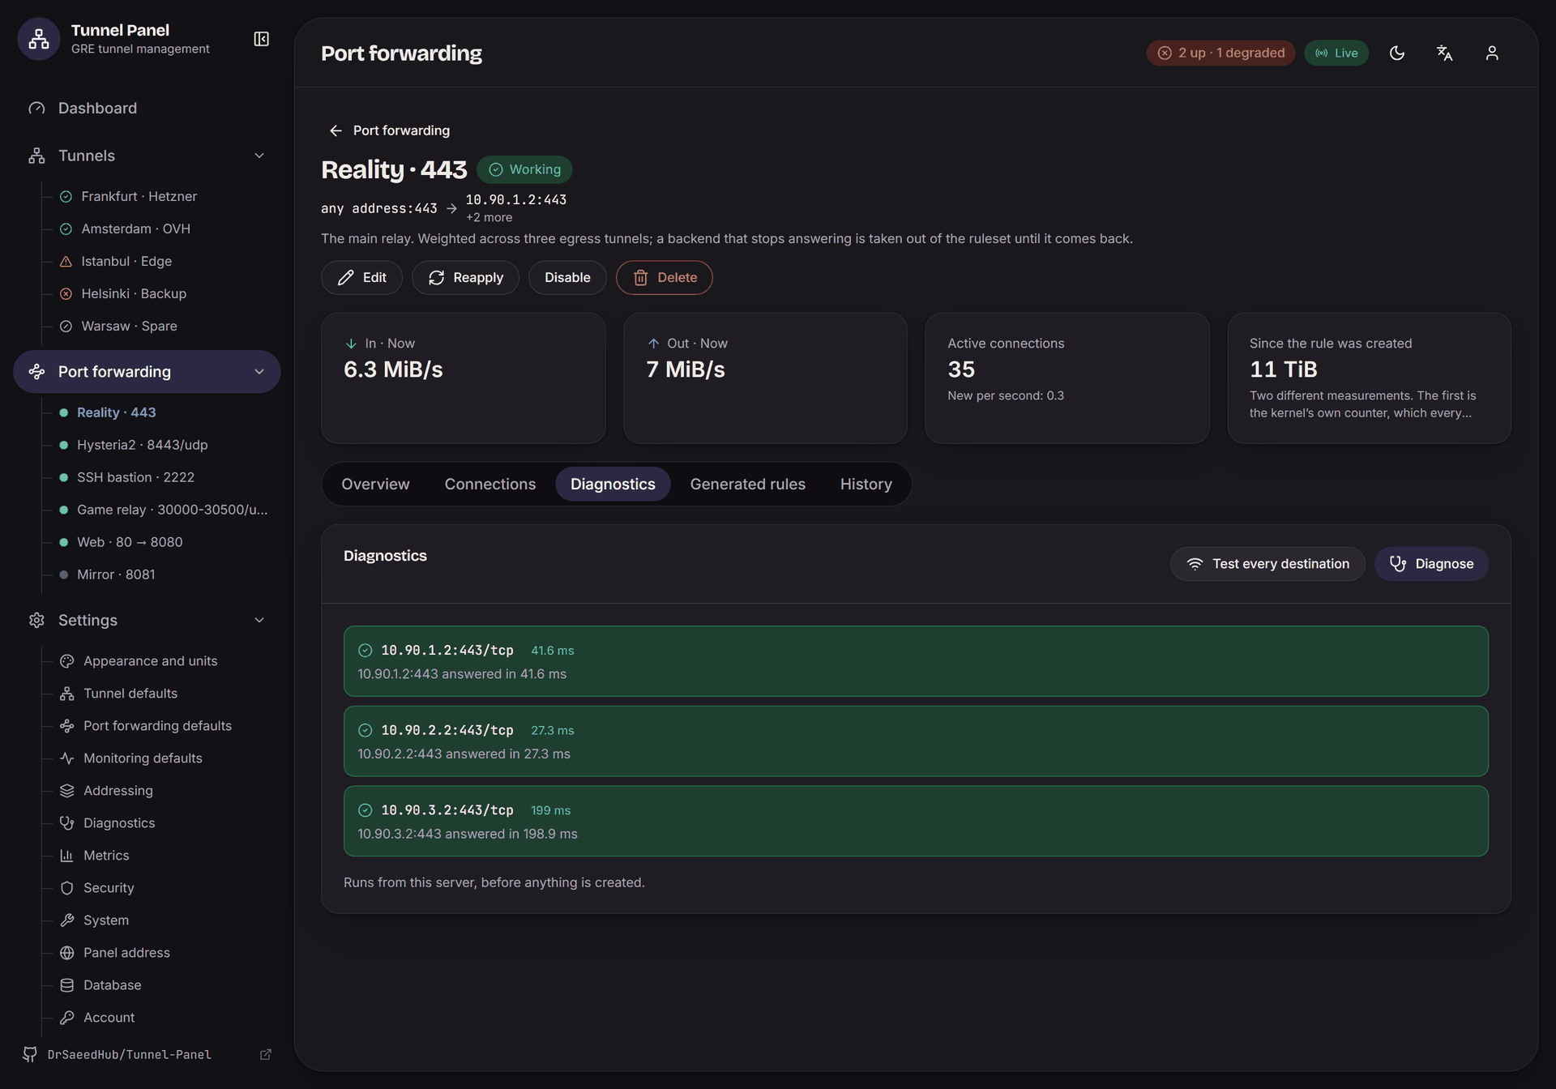Open Frankfurt · Hetzner tunnel
Image resolution: width=1556 pixels, height=1089 pixels.
click(x=139, y=196)
